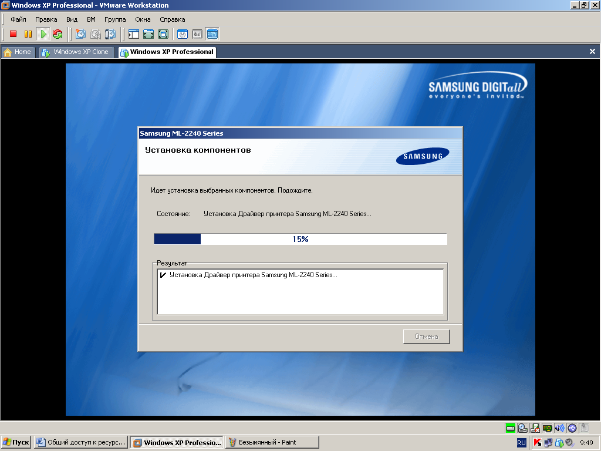Switch to Безымянный - Paint taskbar item
This screenshot has height=451, width=601.
coord(272,442)
